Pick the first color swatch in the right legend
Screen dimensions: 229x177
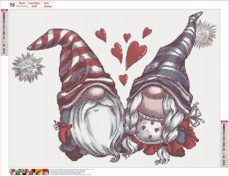[x=224, y=124]
